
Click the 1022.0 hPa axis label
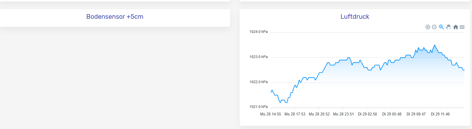[258, 82]
